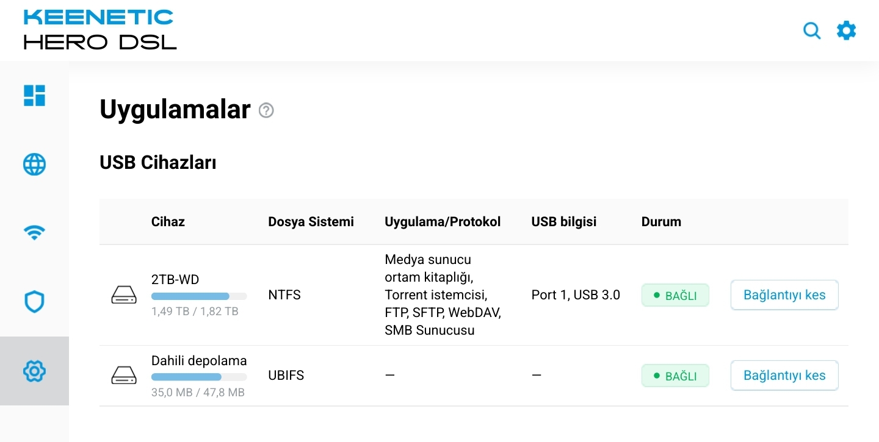Open the security shield icon in sidebar

[x=34, y=302]
